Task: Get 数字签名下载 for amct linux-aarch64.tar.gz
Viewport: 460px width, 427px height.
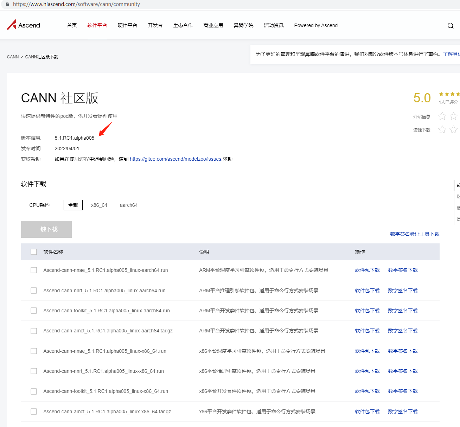Action: (403, 331)
